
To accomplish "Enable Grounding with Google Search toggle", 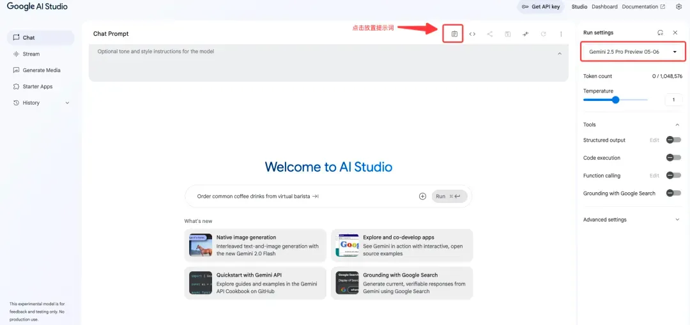I will [673, 193].
